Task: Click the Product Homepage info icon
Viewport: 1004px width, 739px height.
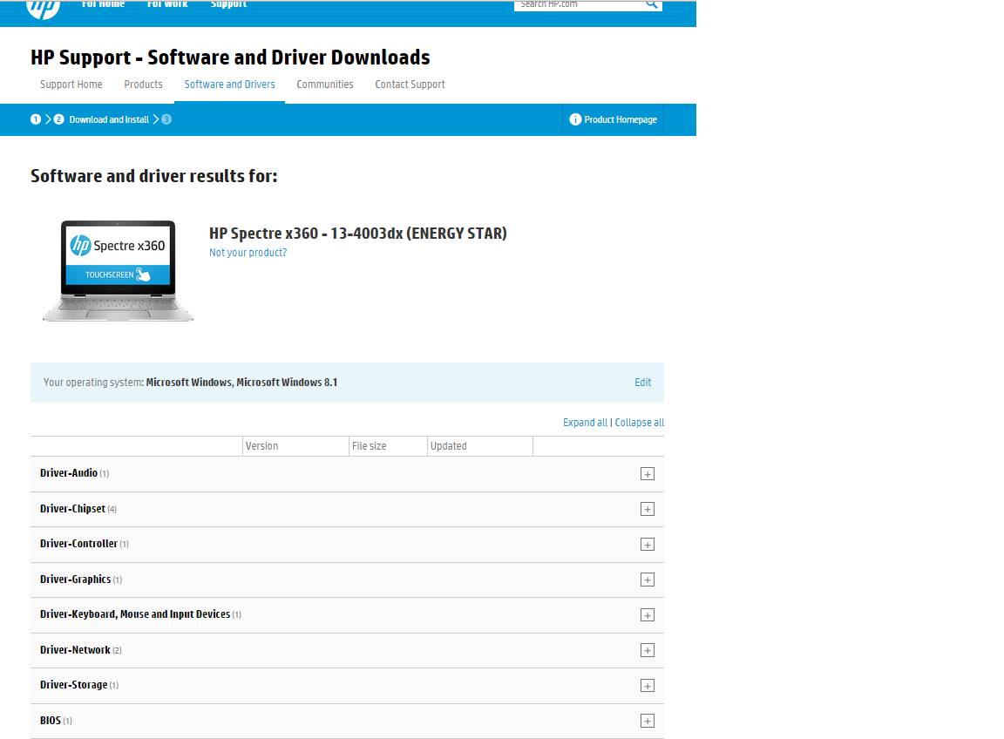Action: click(575, 119)
